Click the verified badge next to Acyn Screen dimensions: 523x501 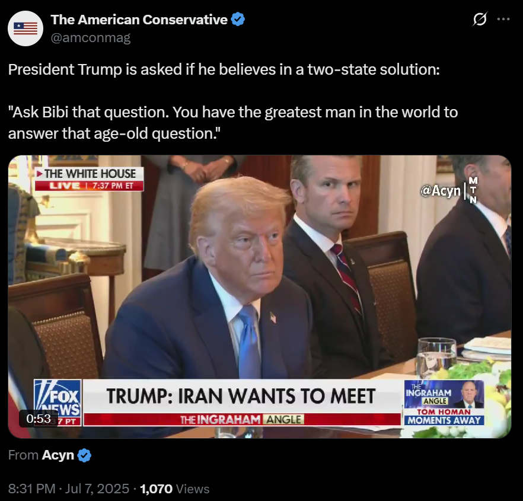point(84,455)
